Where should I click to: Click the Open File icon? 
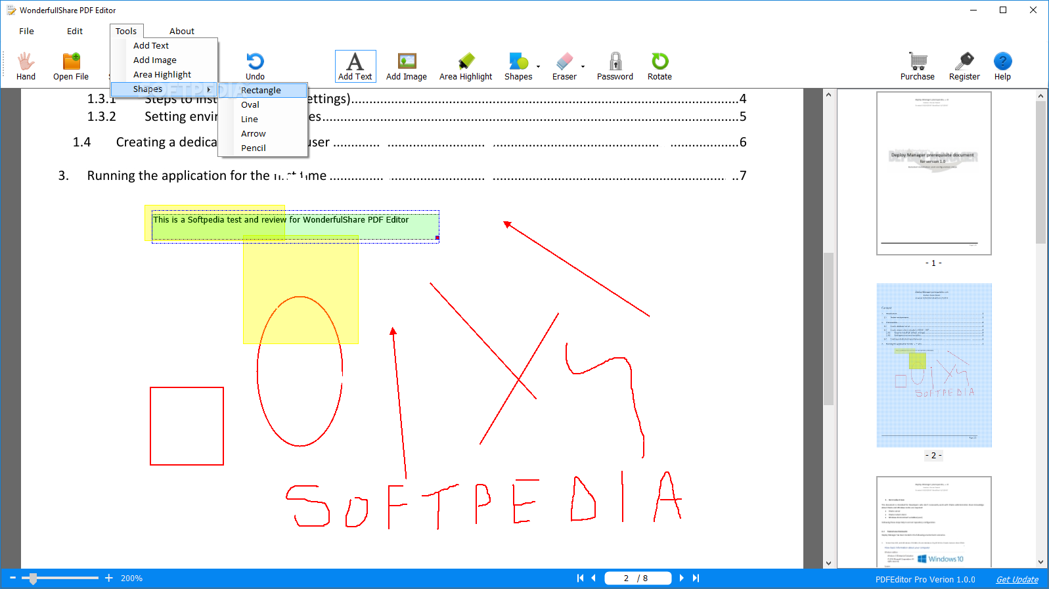tap(71, 66)
